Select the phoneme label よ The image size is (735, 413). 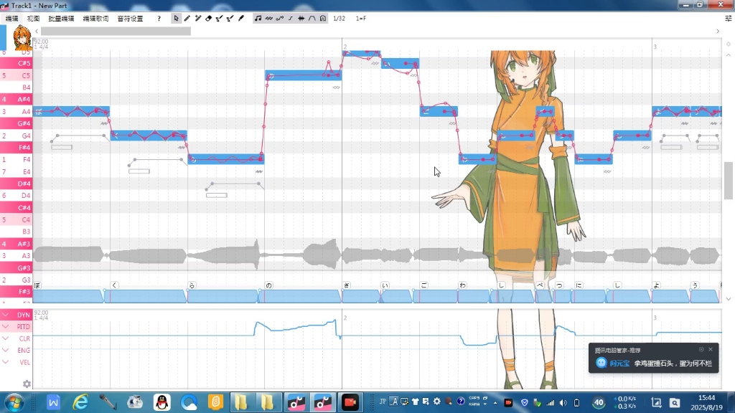[657, 285]
